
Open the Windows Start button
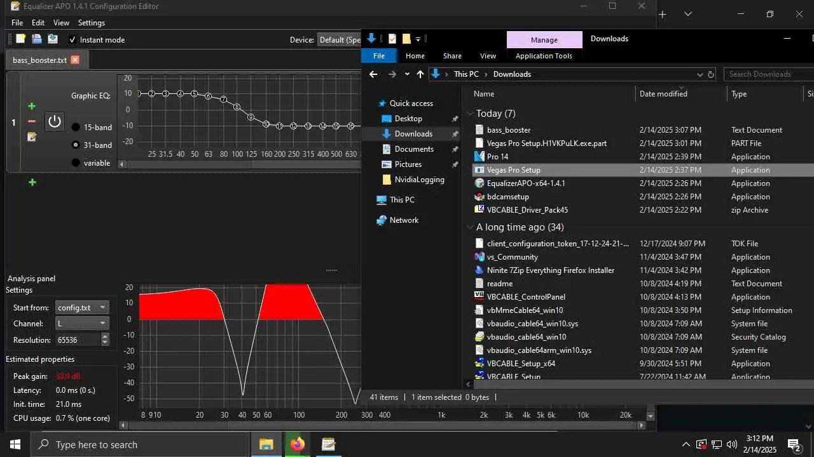15,444
